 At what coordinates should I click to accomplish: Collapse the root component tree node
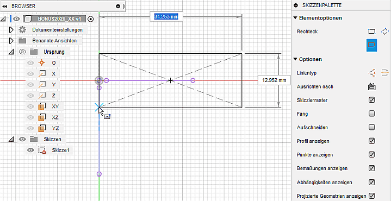coord(3,18)
